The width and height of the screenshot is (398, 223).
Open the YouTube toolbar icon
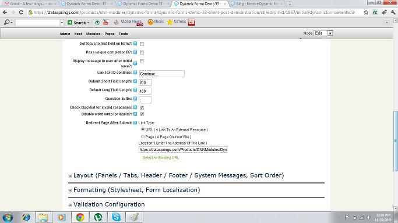click(105, 23)
